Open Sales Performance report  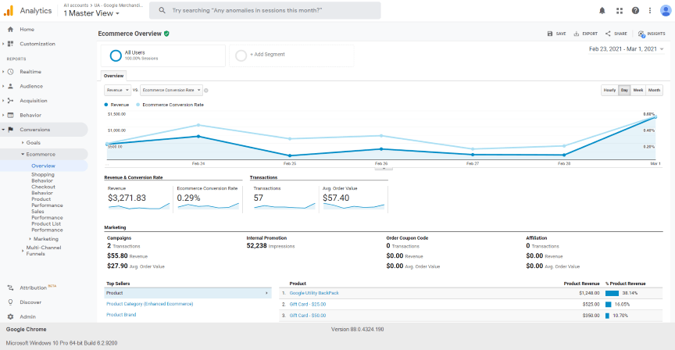tap(47, 214)
